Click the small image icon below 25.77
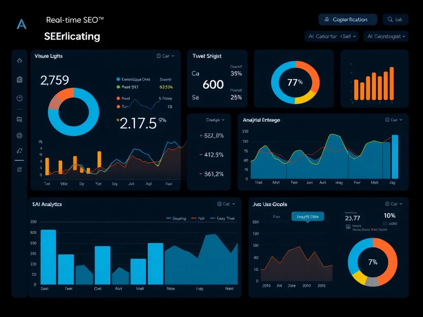This screenshot has width=423, height=317. 348,227
